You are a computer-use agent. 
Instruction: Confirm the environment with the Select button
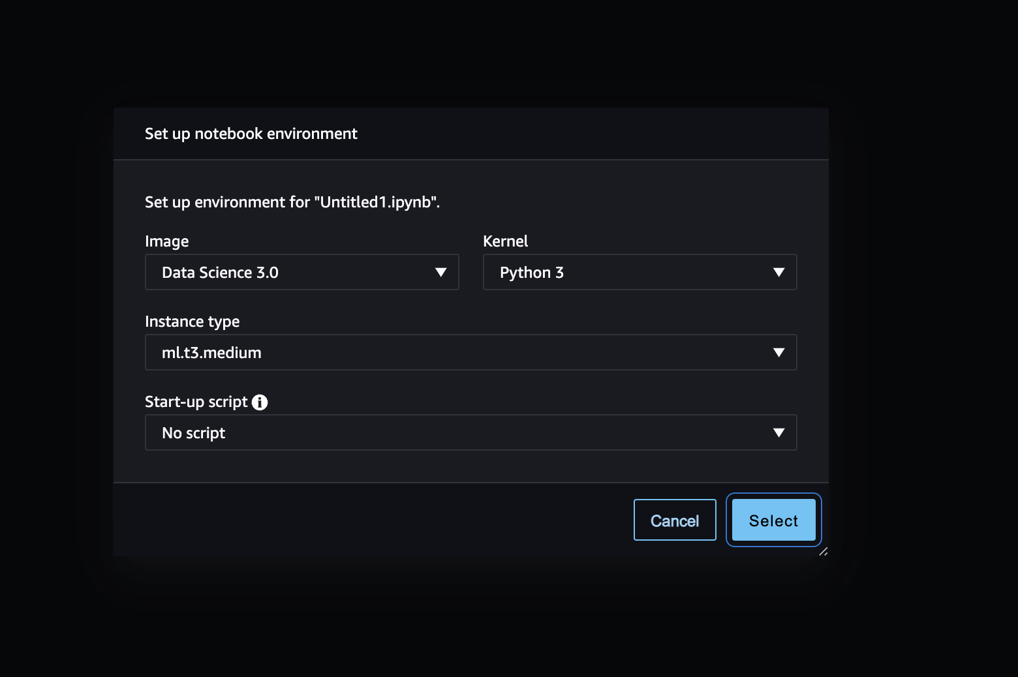point(773,520)
